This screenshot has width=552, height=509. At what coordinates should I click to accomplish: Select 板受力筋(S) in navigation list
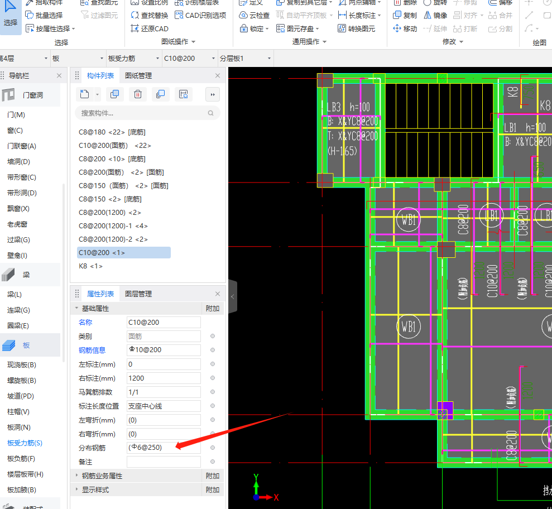pos(25,443)
